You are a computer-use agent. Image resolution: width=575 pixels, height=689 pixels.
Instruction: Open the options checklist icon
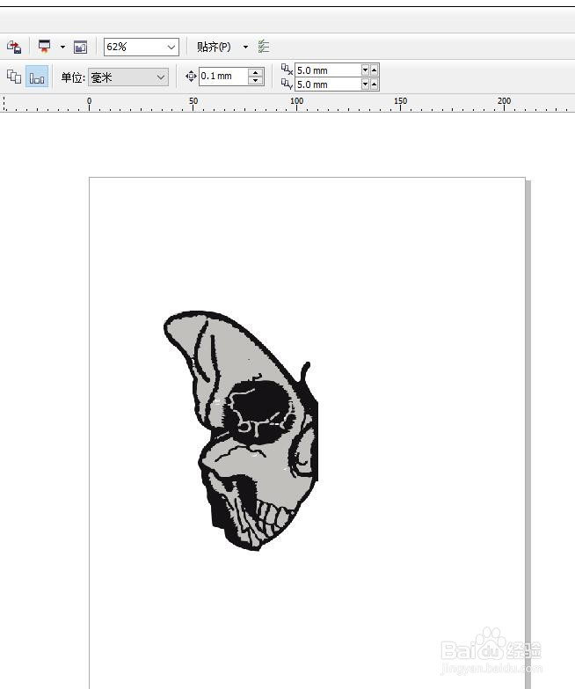coord(264,46)
